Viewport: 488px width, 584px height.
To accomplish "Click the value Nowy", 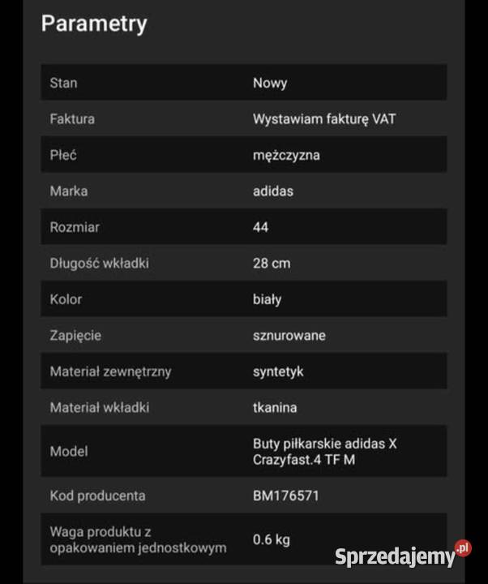I will (x=270, y=83).
